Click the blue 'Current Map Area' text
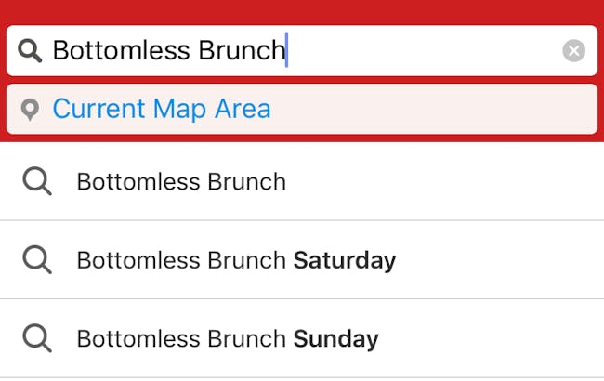Screen dimensions: 604x381 (x=162, y=109)
